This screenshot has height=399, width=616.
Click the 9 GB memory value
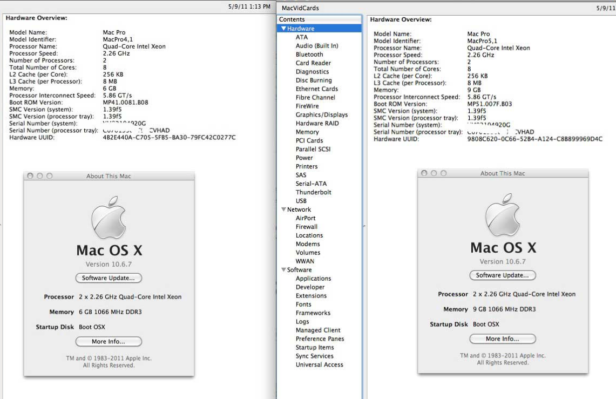(x=474, y=90)
